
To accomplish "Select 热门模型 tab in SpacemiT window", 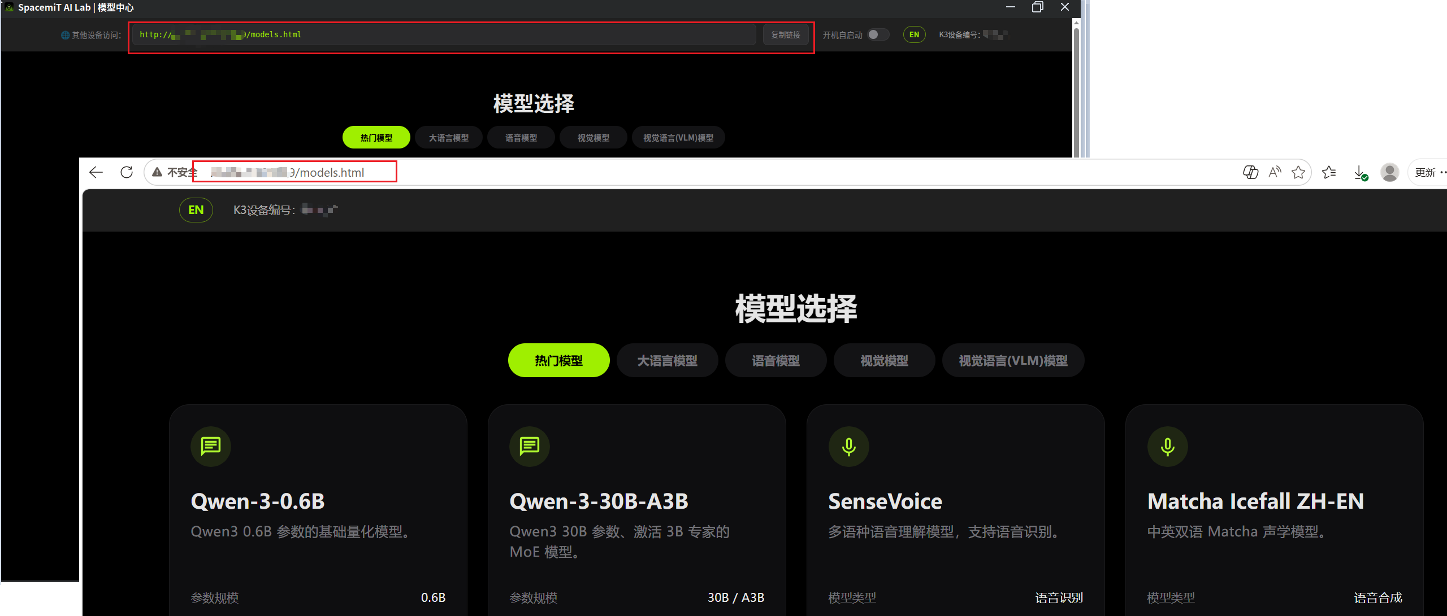I will pos(376,137).
